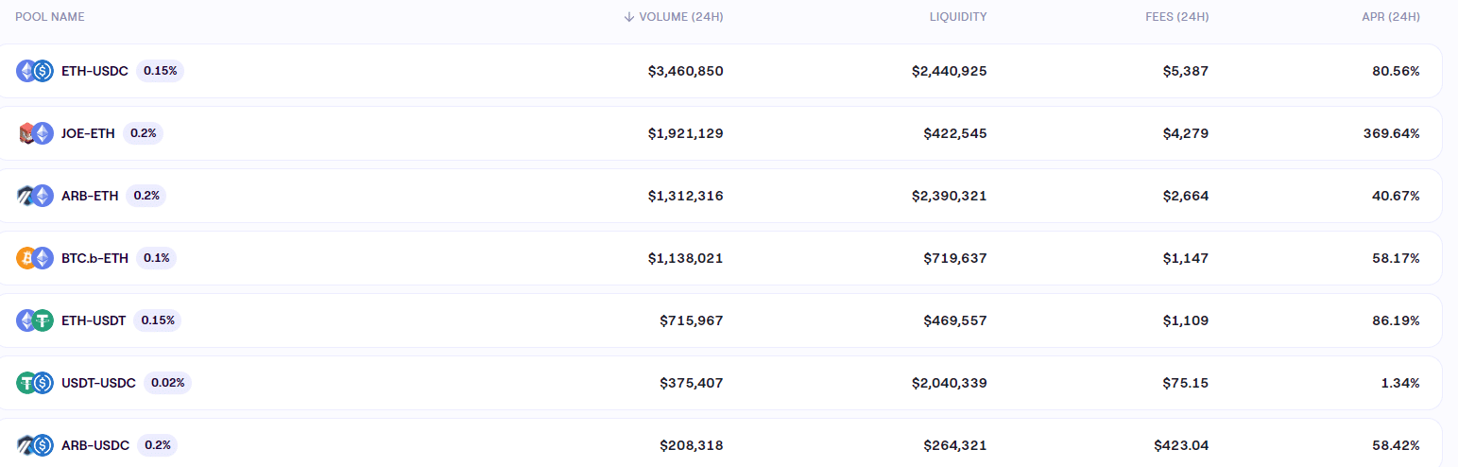Select the BTC.b-ETH row's 58.17% APR value
This screenshot has height=467, width=1458.
click(x=1396, y=258)
